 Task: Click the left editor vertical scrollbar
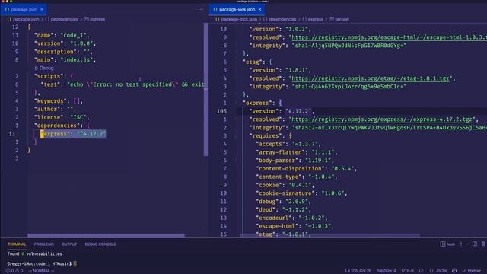point(206,90)
